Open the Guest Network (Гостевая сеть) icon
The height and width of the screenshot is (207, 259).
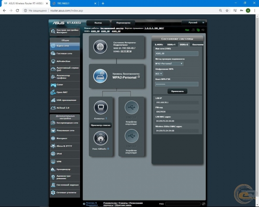coord(53,53)
